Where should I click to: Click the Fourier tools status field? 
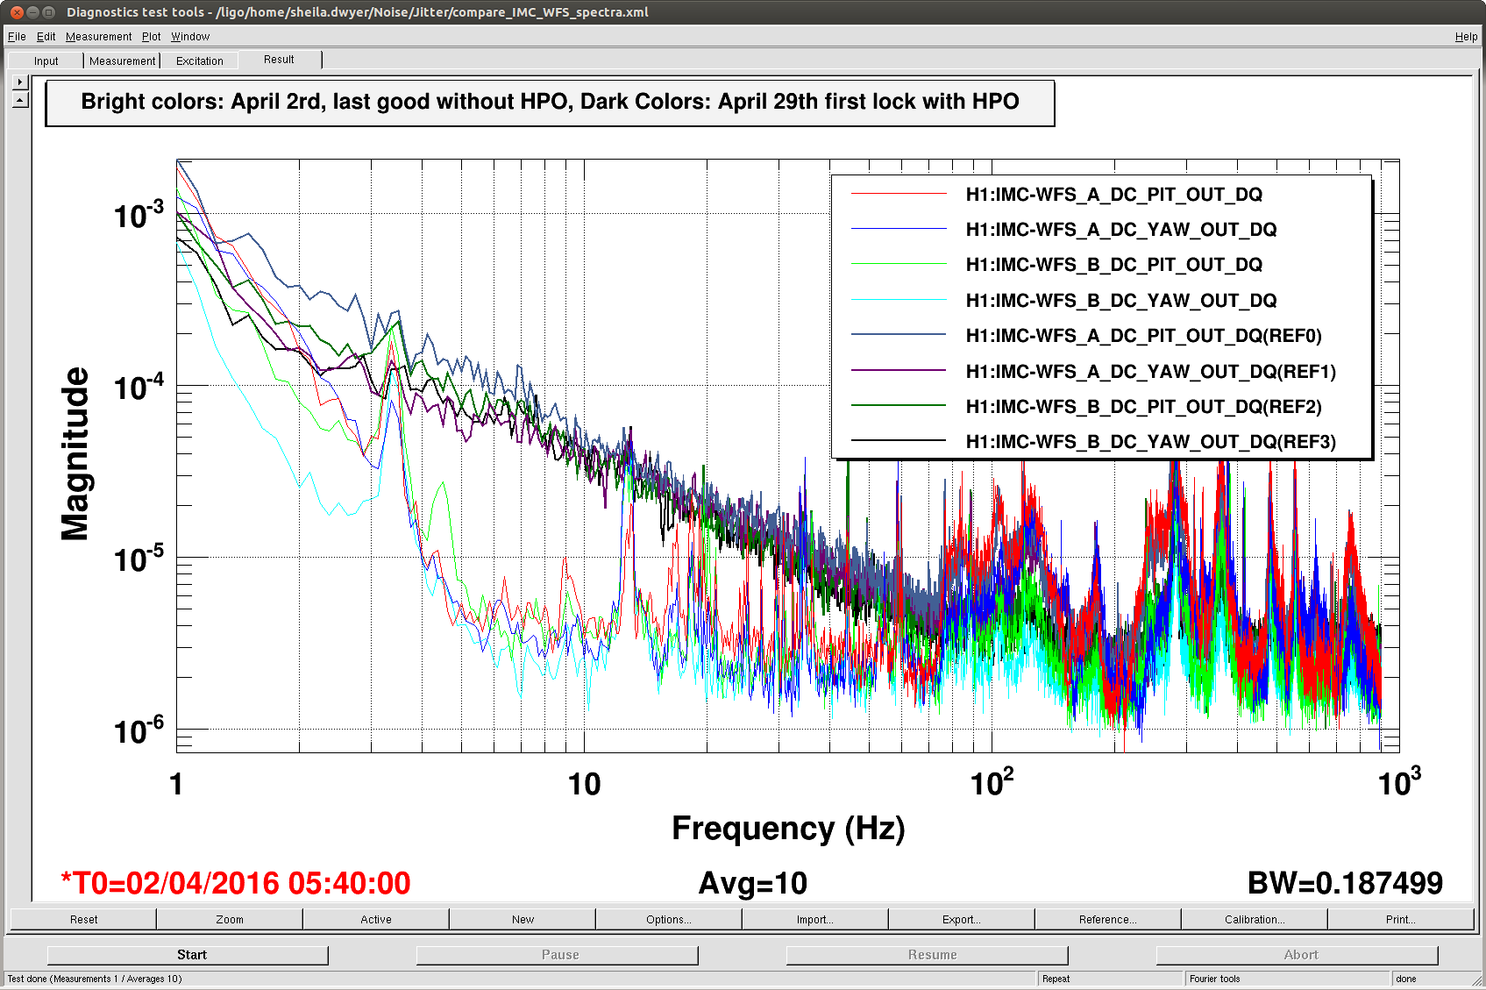1287,979
